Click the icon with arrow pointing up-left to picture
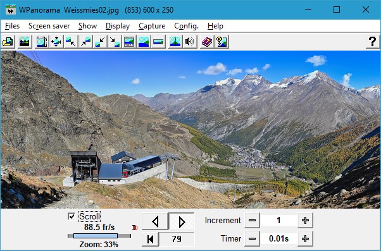 (71, 42)
